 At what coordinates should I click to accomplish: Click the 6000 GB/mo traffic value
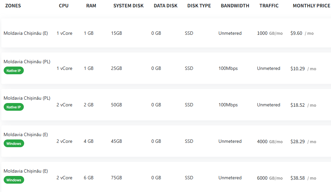tap(270, 178)
